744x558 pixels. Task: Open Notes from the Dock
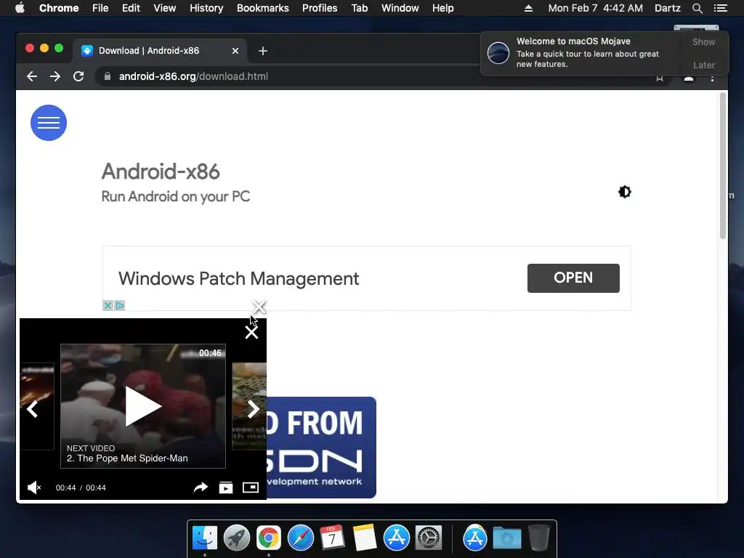tap(365, 538)
